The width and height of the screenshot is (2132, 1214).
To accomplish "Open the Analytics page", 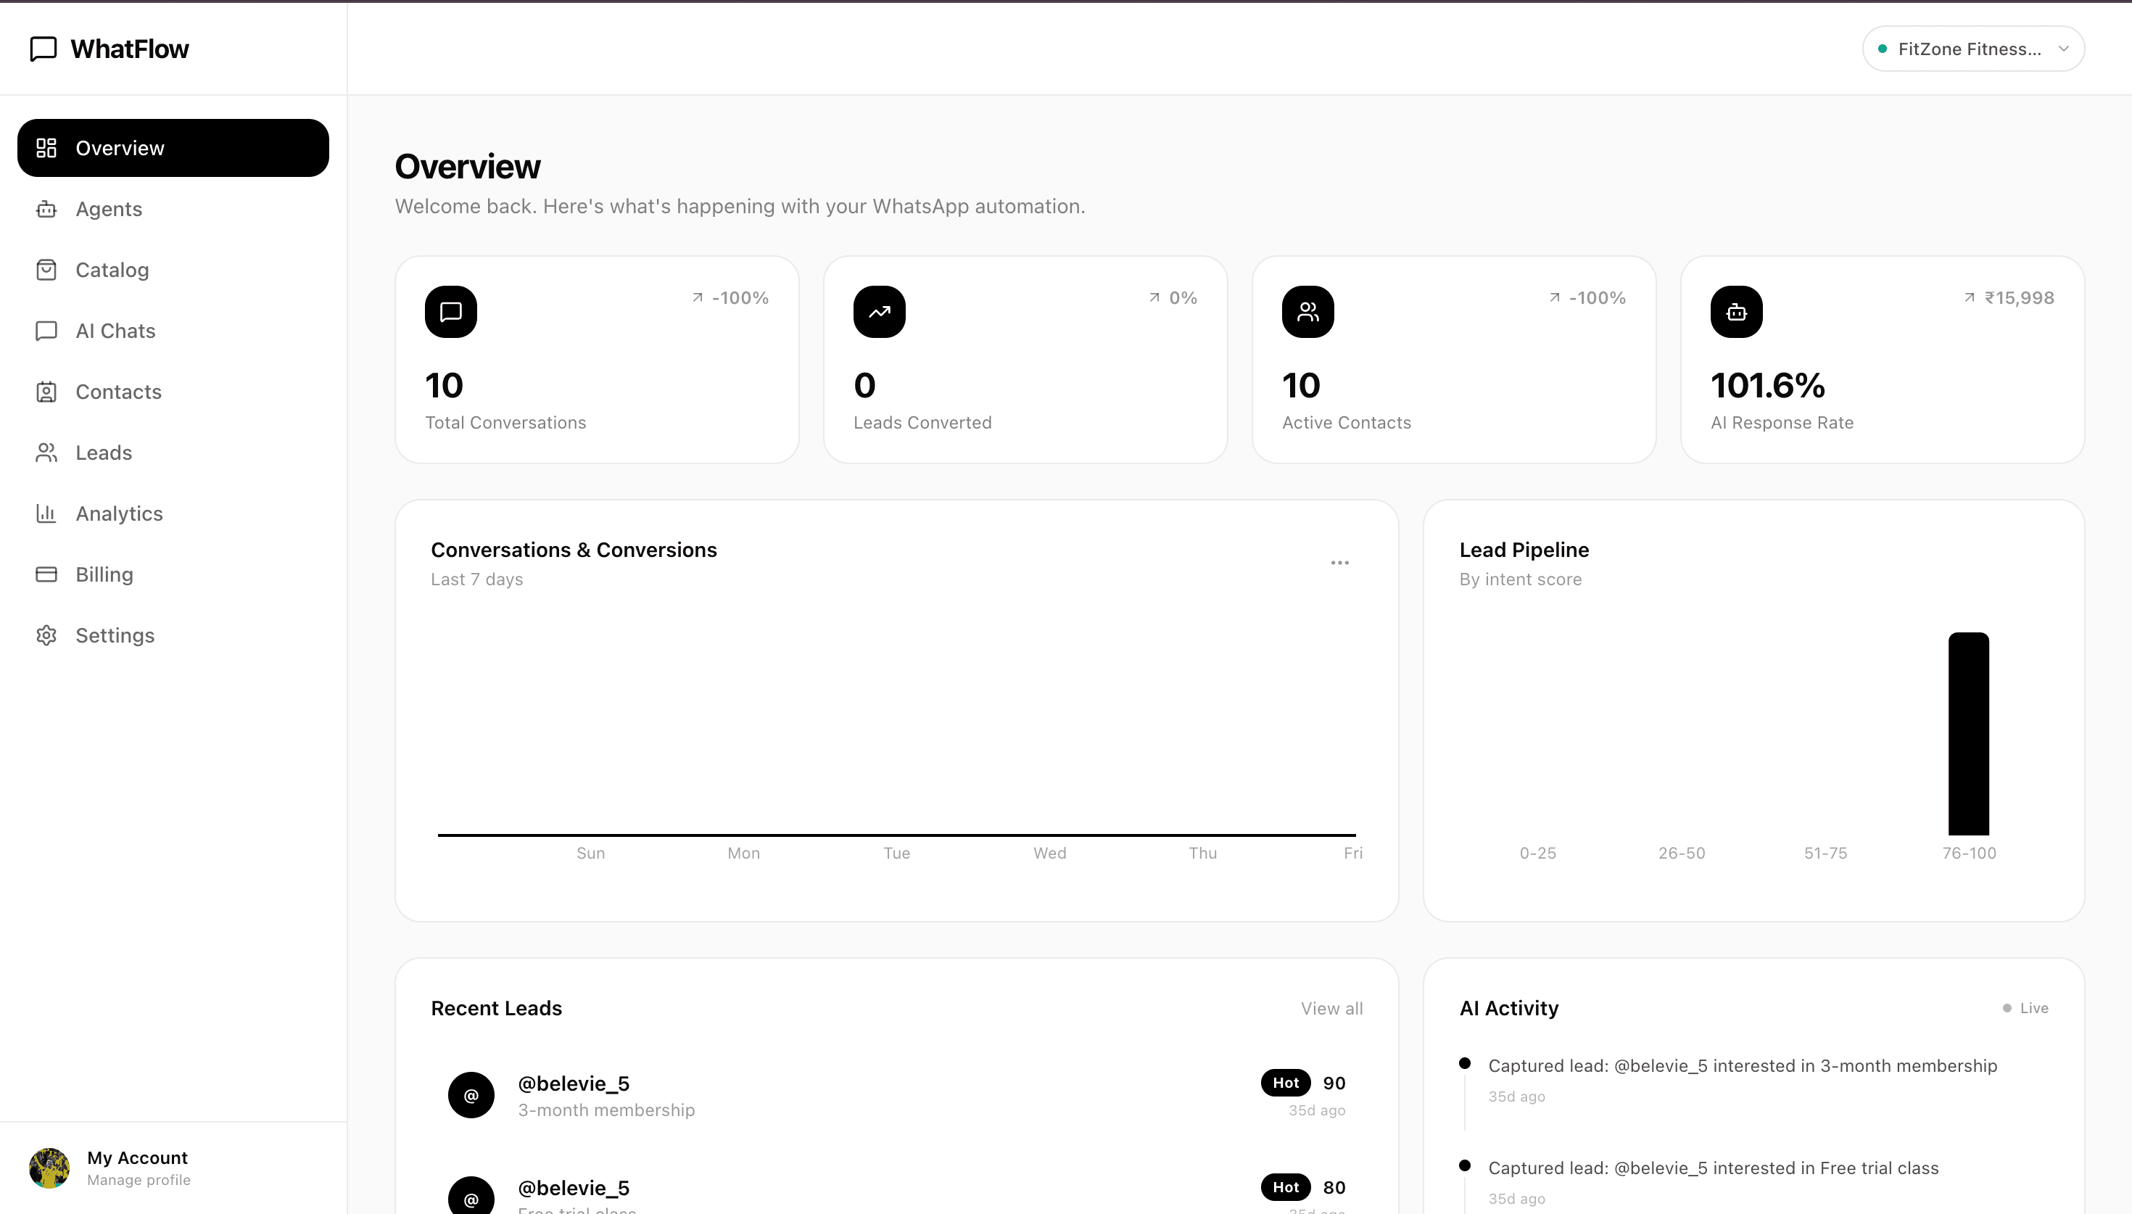I will [x=173, y=513].
